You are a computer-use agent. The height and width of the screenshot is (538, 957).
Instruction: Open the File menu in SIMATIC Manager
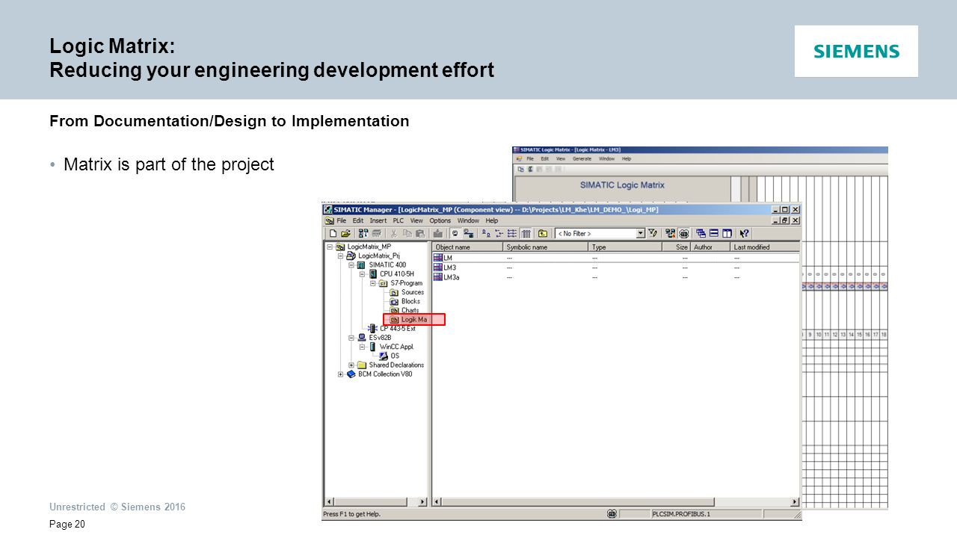tap(342, 220)
